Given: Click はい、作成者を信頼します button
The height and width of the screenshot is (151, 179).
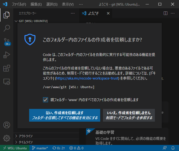Looking at the screenshot, I should click(65, 115).
